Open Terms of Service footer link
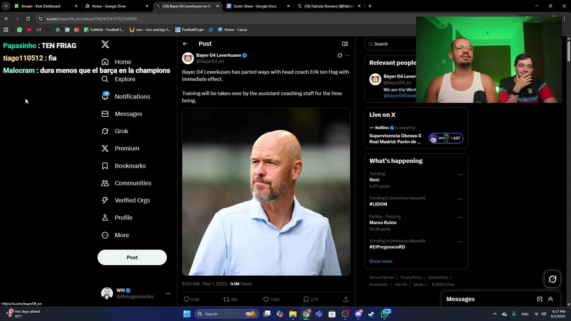The width and height of the screenshot is (571, 321). pyautogui.click(x=381, y=277)
